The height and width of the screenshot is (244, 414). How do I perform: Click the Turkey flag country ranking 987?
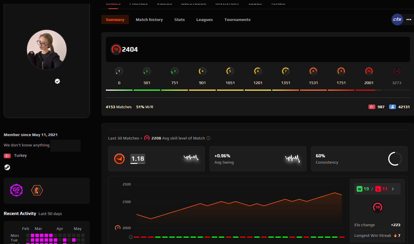(x=372, y=107)
